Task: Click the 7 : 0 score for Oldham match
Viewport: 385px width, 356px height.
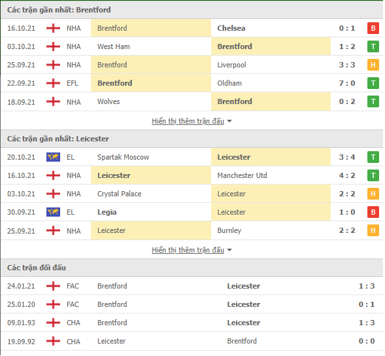Action: [348, 83]
